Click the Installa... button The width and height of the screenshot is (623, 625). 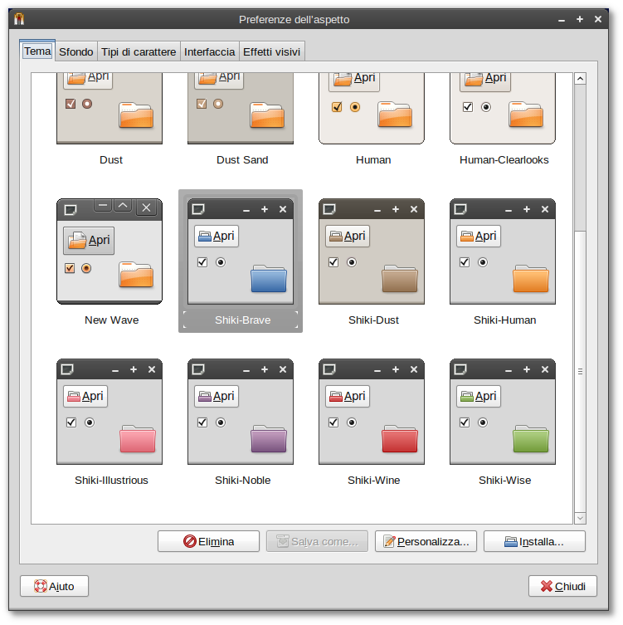click(x=534, y=541)
